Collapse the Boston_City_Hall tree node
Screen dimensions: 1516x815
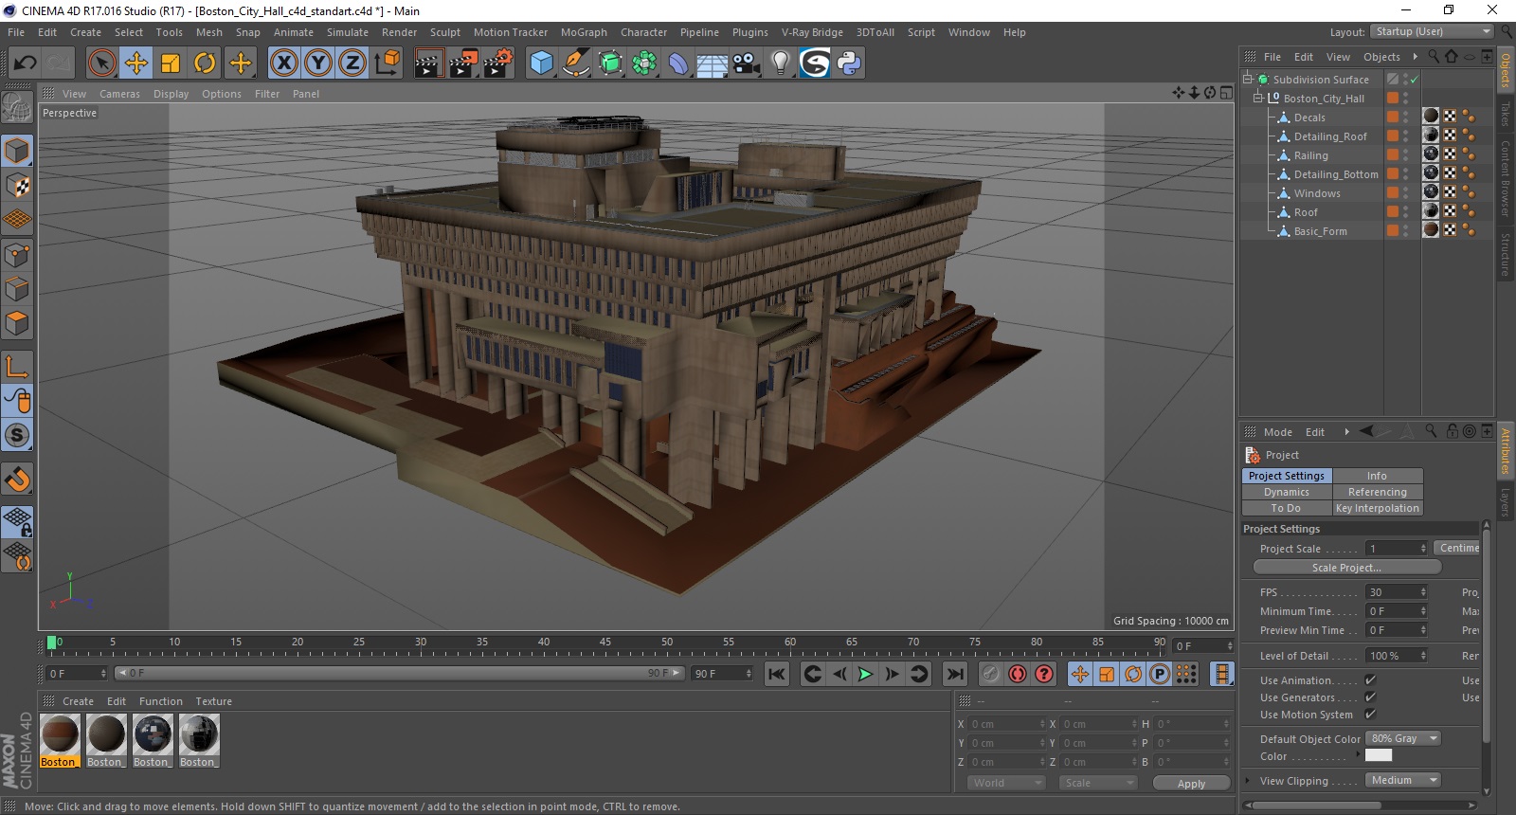coord(1258,98)
